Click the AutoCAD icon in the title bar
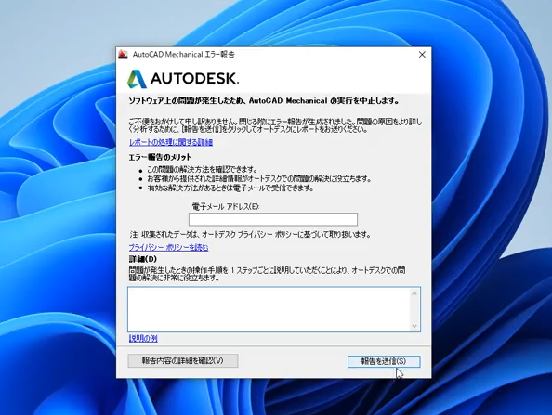The height and width of the screenshot is (415, 552). point(123,55)
